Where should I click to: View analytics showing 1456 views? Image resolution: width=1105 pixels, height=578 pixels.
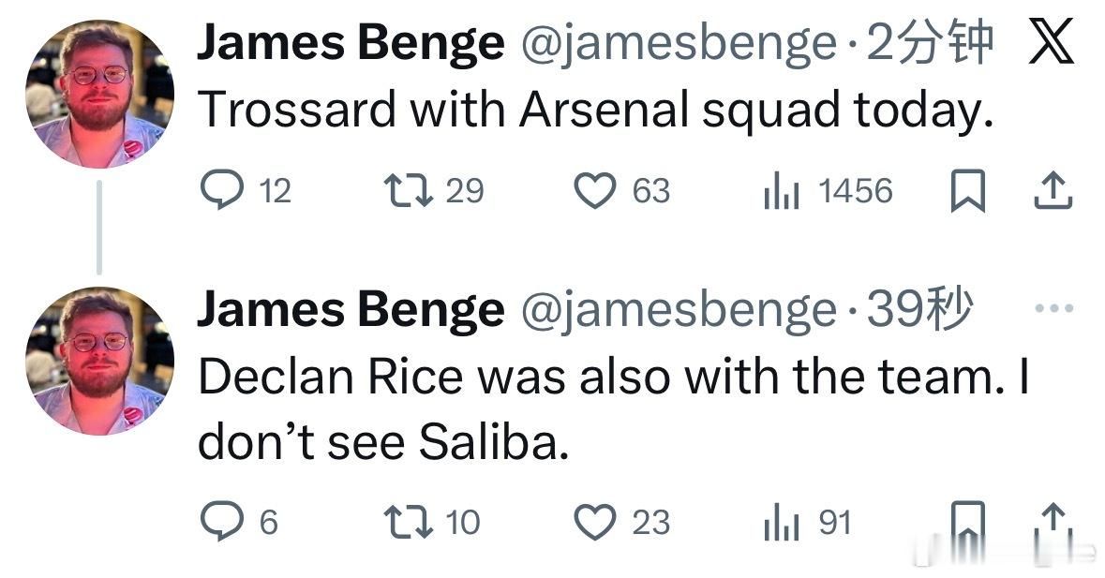point(781,192)
